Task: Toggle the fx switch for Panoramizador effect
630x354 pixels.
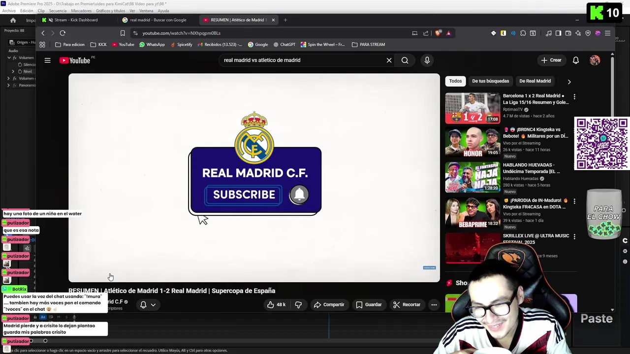Action: click(14, 85)
